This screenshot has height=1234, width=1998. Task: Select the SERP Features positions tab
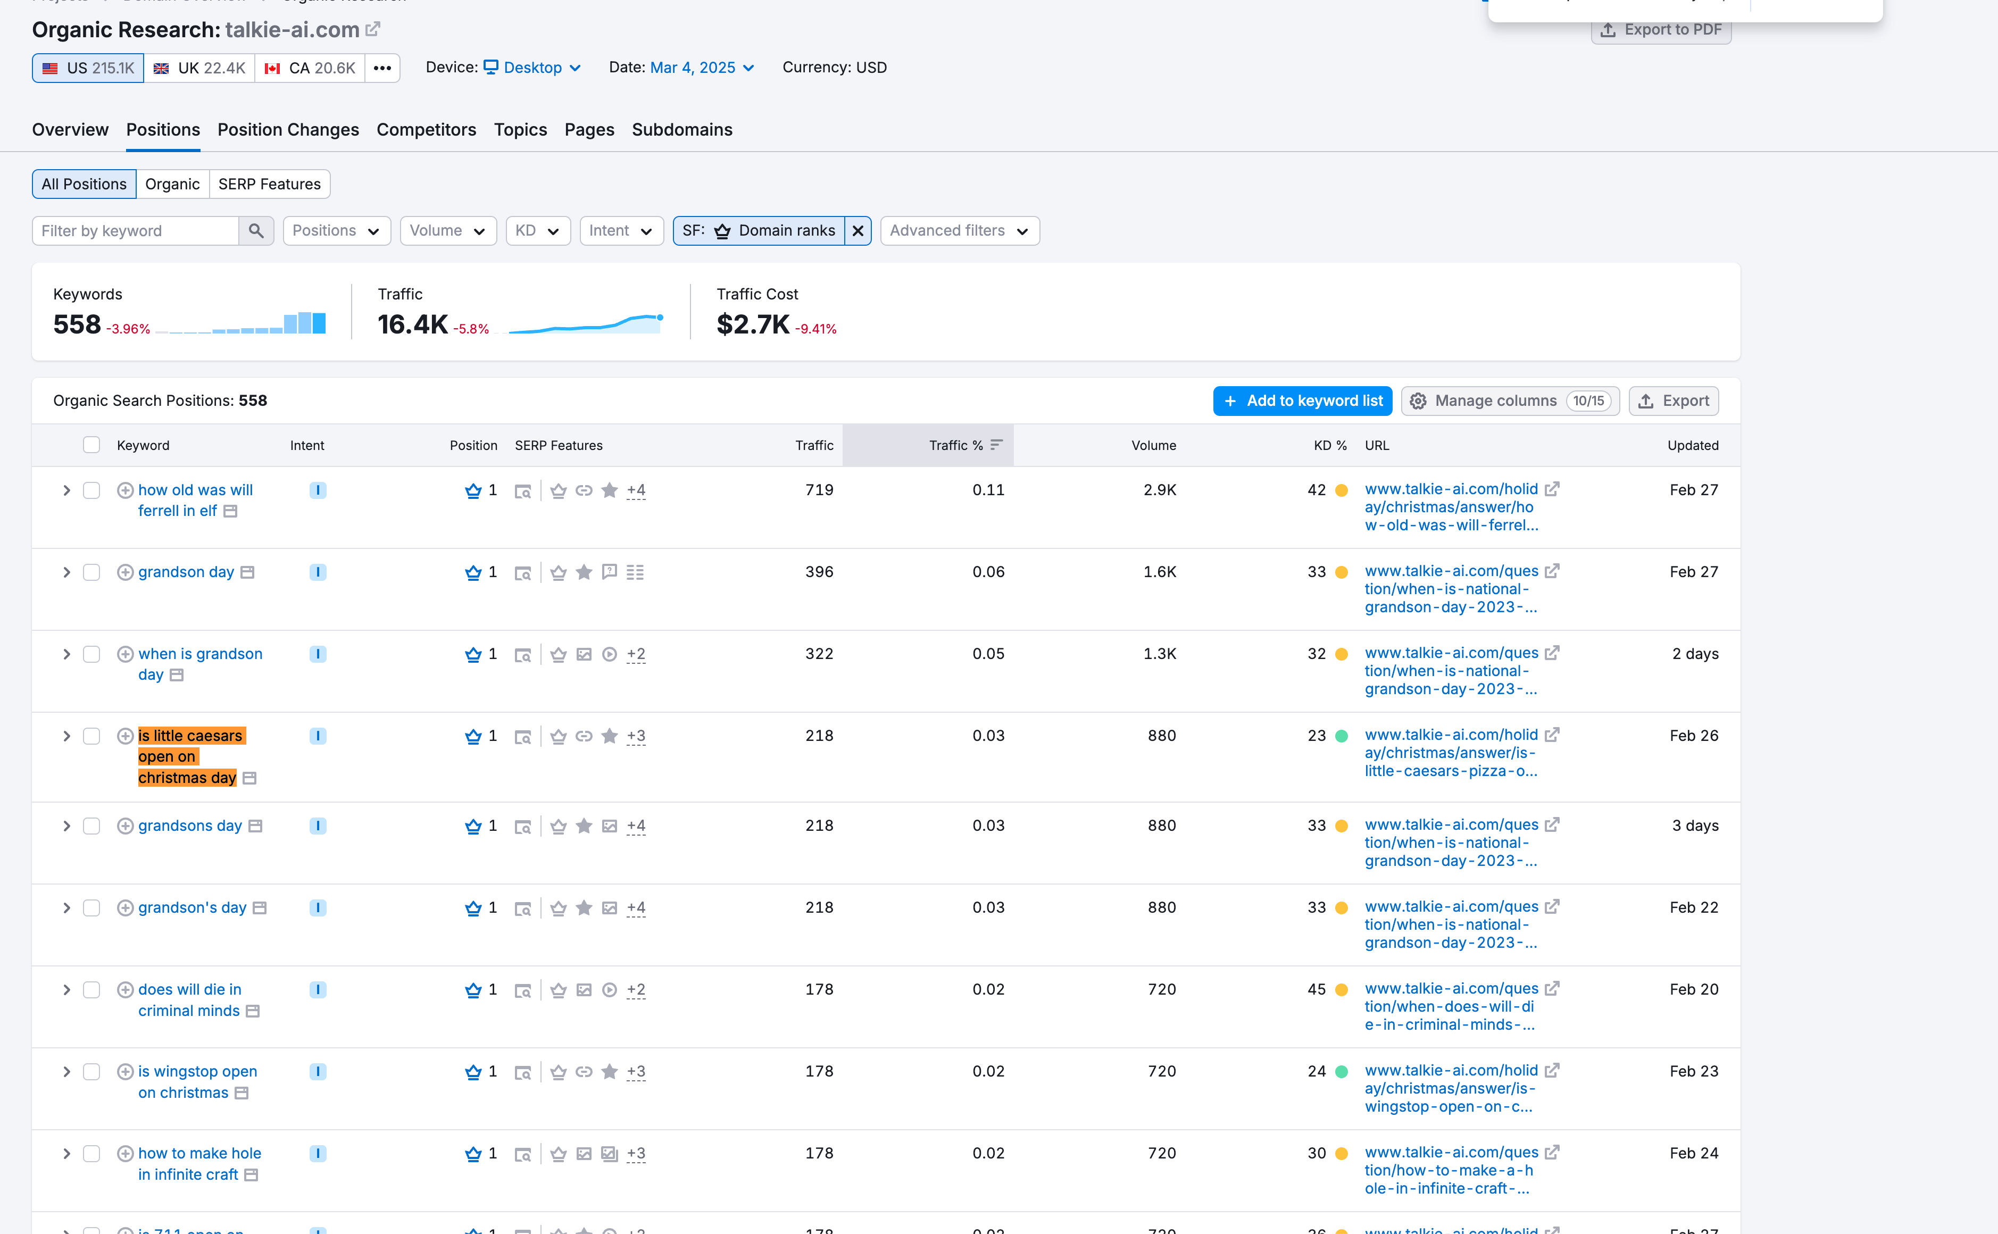click(269, 185)
